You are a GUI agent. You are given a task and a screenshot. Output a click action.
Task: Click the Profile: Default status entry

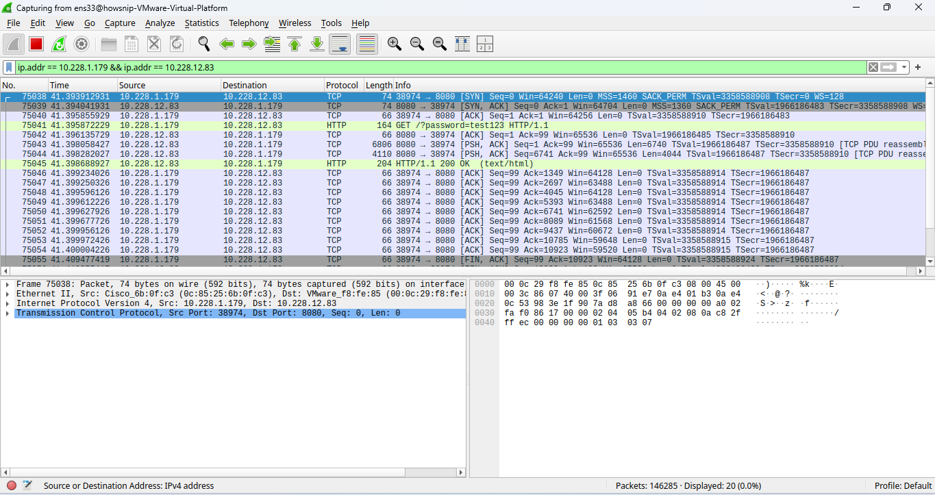coord(903,485)
